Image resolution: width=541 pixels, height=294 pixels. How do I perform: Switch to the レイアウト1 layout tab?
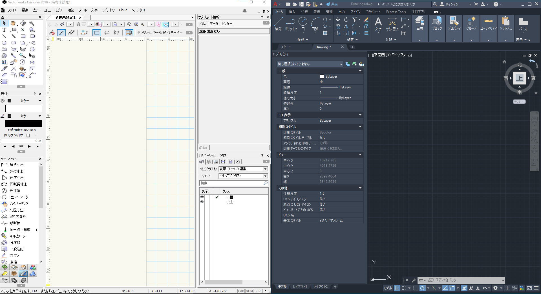click(300, 287)
